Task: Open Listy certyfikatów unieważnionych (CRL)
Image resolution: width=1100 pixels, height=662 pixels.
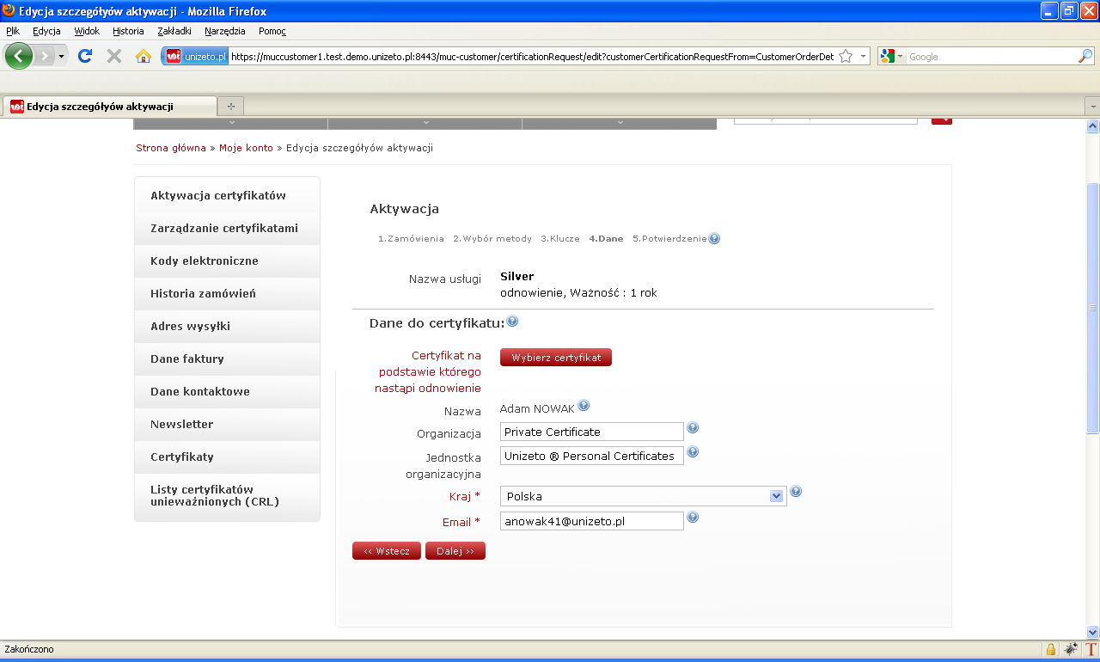Action: pos(227,496)
